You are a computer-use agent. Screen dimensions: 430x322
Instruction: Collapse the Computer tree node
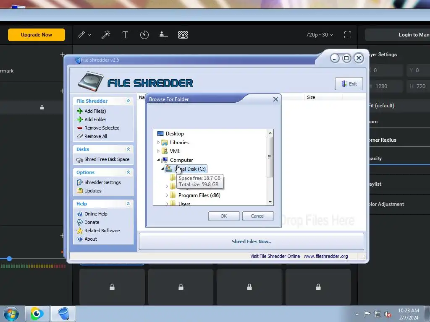click(158, 160)
